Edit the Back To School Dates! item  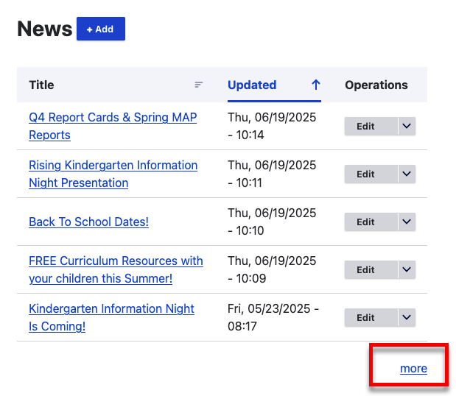[366, 222]
